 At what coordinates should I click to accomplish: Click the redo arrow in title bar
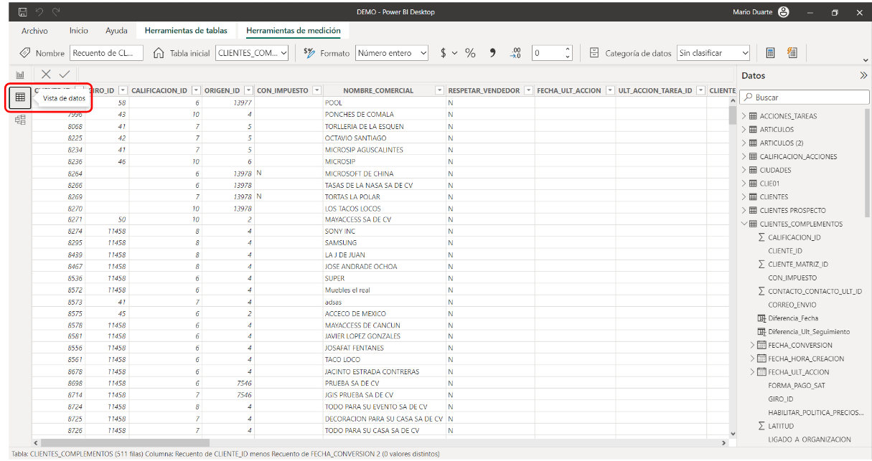click(x=57, y=12)
